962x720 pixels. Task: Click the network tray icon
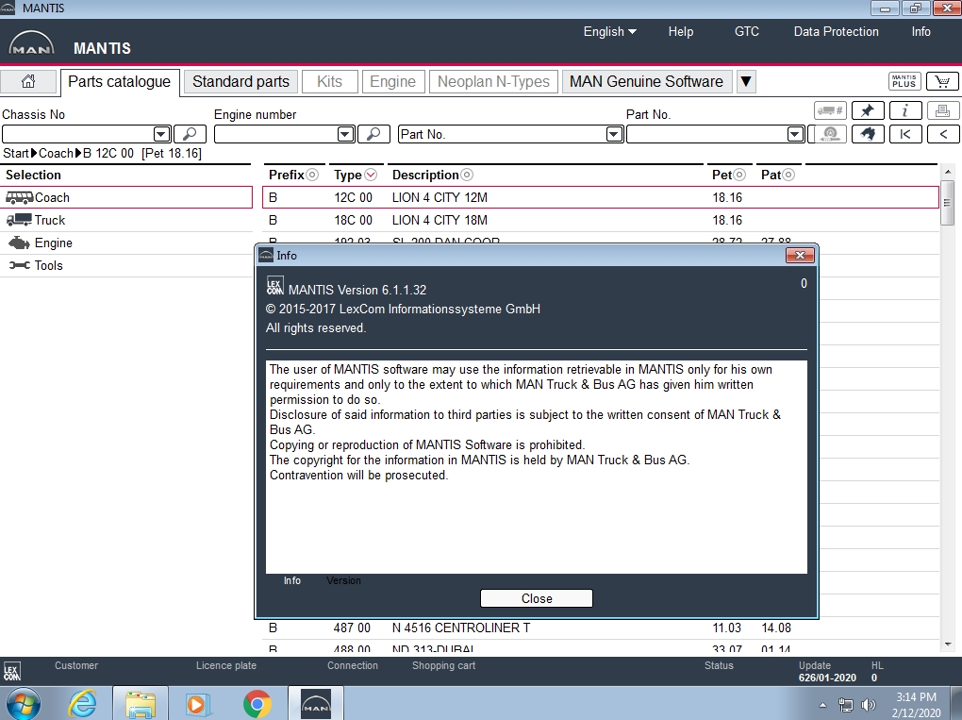coord(845,705)
